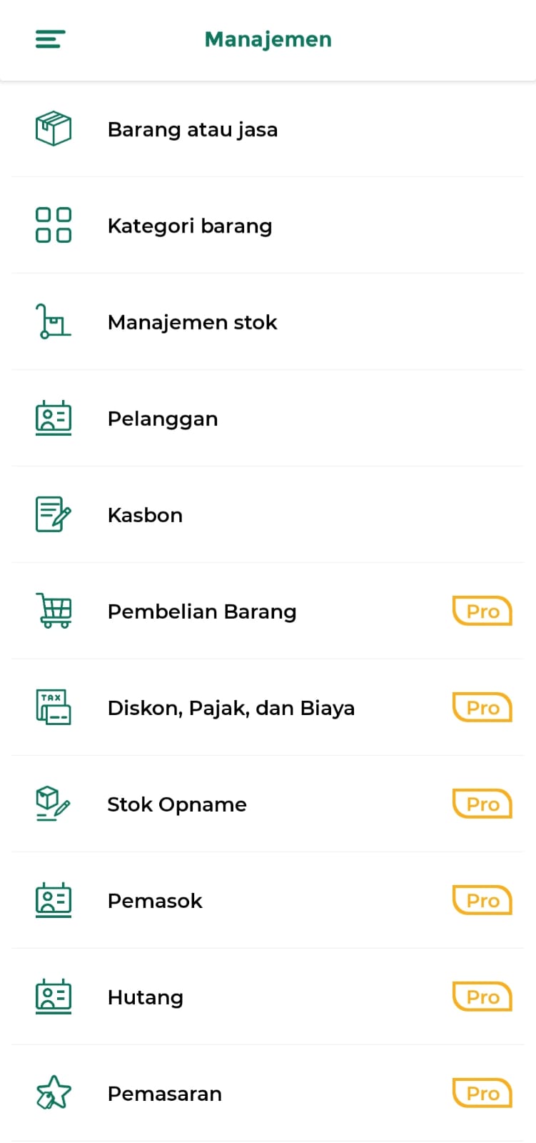Select Kategori barang from the list
This screenshot has width=536, height=1143.
[190, 226]
